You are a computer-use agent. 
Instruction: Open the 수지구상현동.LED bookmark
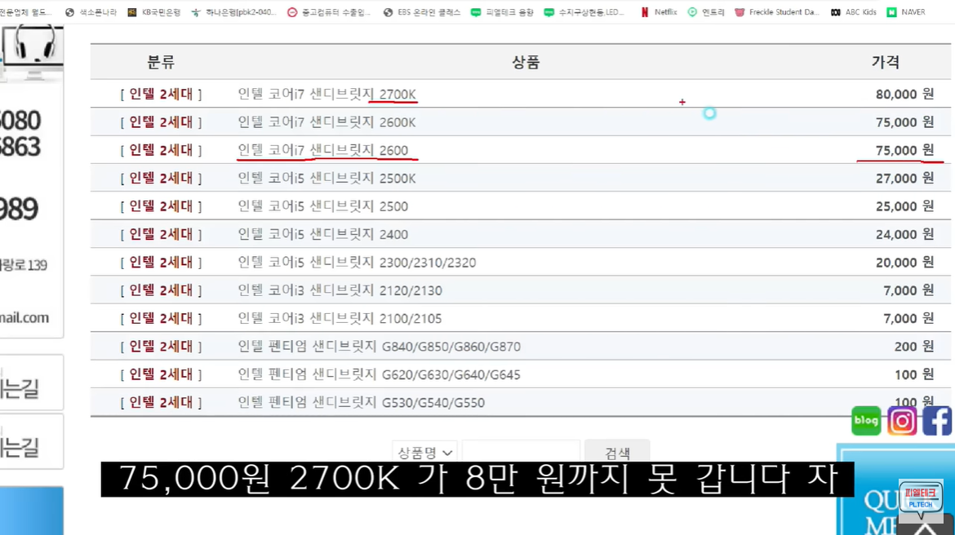click(584, 12)
